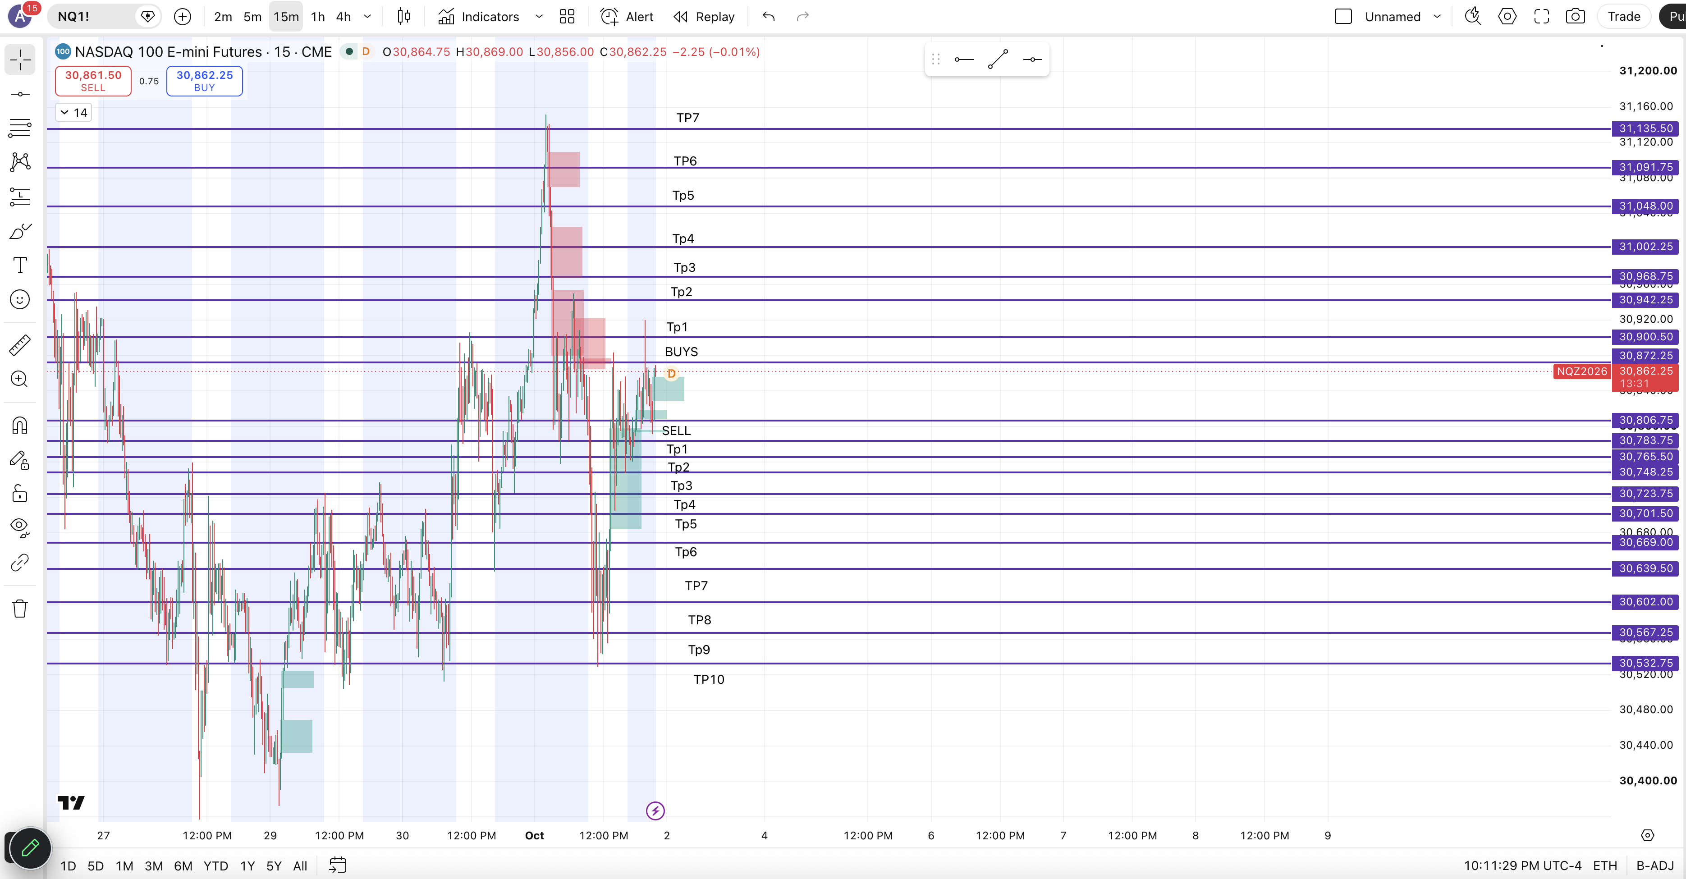
Task: Open the Alert creator
Action: pos(627,16)
